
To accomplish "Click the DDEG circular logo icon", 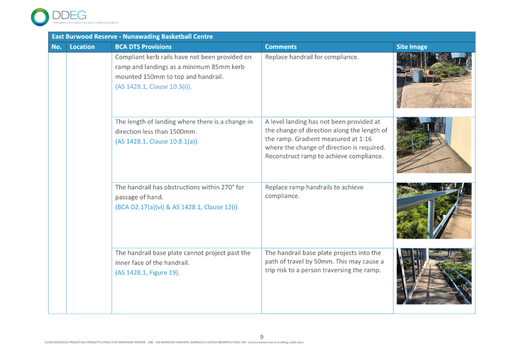I will 40,17.
